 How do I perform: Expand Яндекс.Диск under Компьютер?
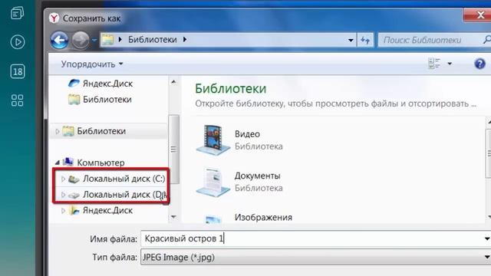tap(63, 211)
